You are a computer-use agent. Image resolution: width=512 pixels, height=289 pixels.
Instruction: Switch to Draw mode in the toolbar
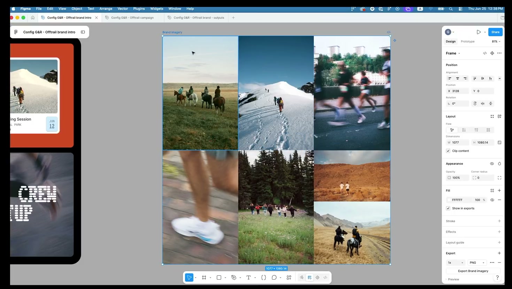coord(302,278)
